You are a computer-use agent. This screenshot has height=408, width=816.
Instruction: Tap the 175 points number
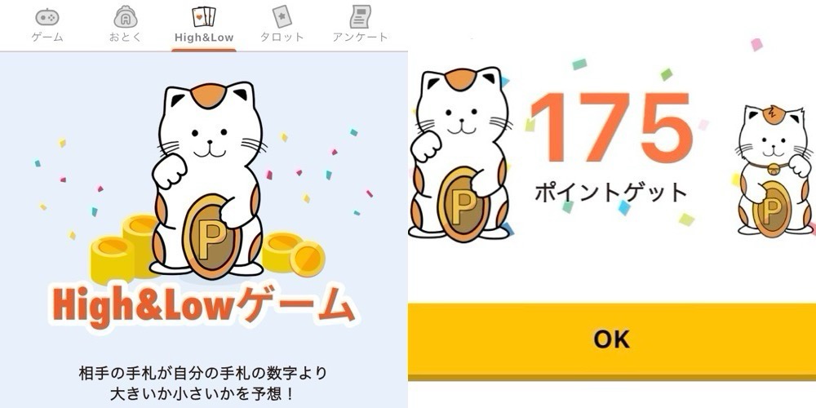click(610, 128)
